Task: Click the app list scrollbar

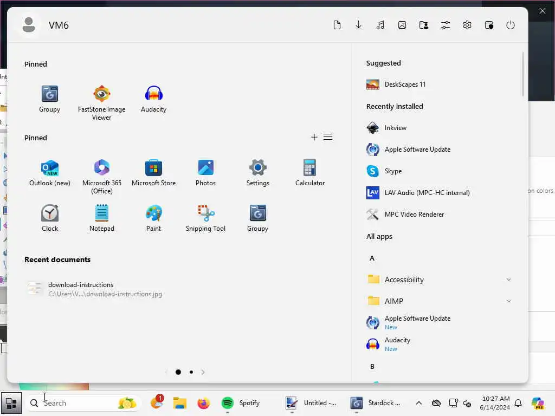Action: click(522, 74)
